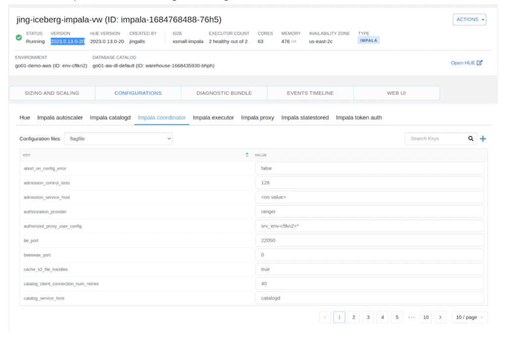Image resolution: width=507 pixels, height=338 pixels.
Task: Jump to page 10 of the key list
Action: [426, 317]
